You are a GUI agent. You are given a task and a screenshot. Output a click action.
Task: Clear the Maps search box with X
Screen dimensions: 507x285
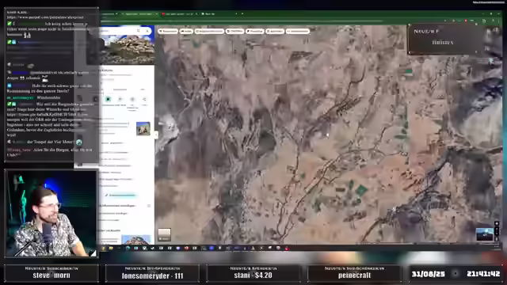click(147, 31)
